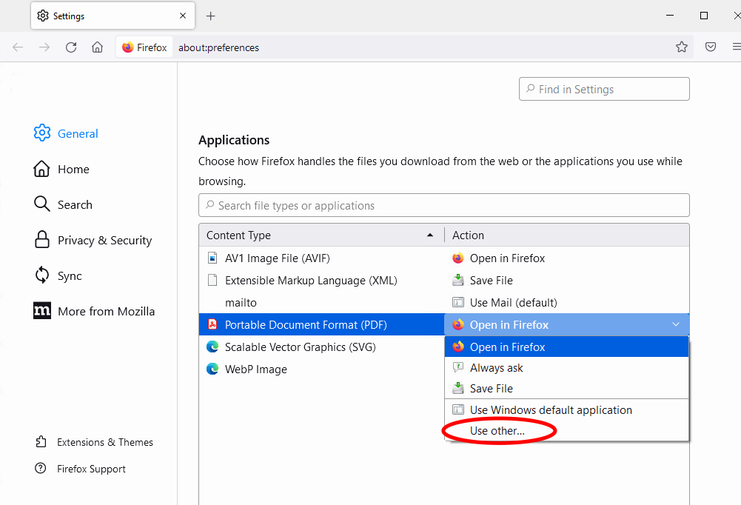Go to the Firefox home icon
Screen dimensions: 741x505
[97, 47]
